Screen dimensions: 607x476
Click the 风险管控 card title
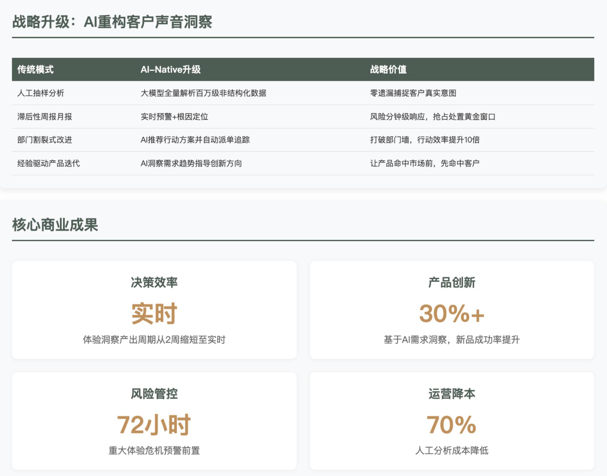[x=154, y=394]
